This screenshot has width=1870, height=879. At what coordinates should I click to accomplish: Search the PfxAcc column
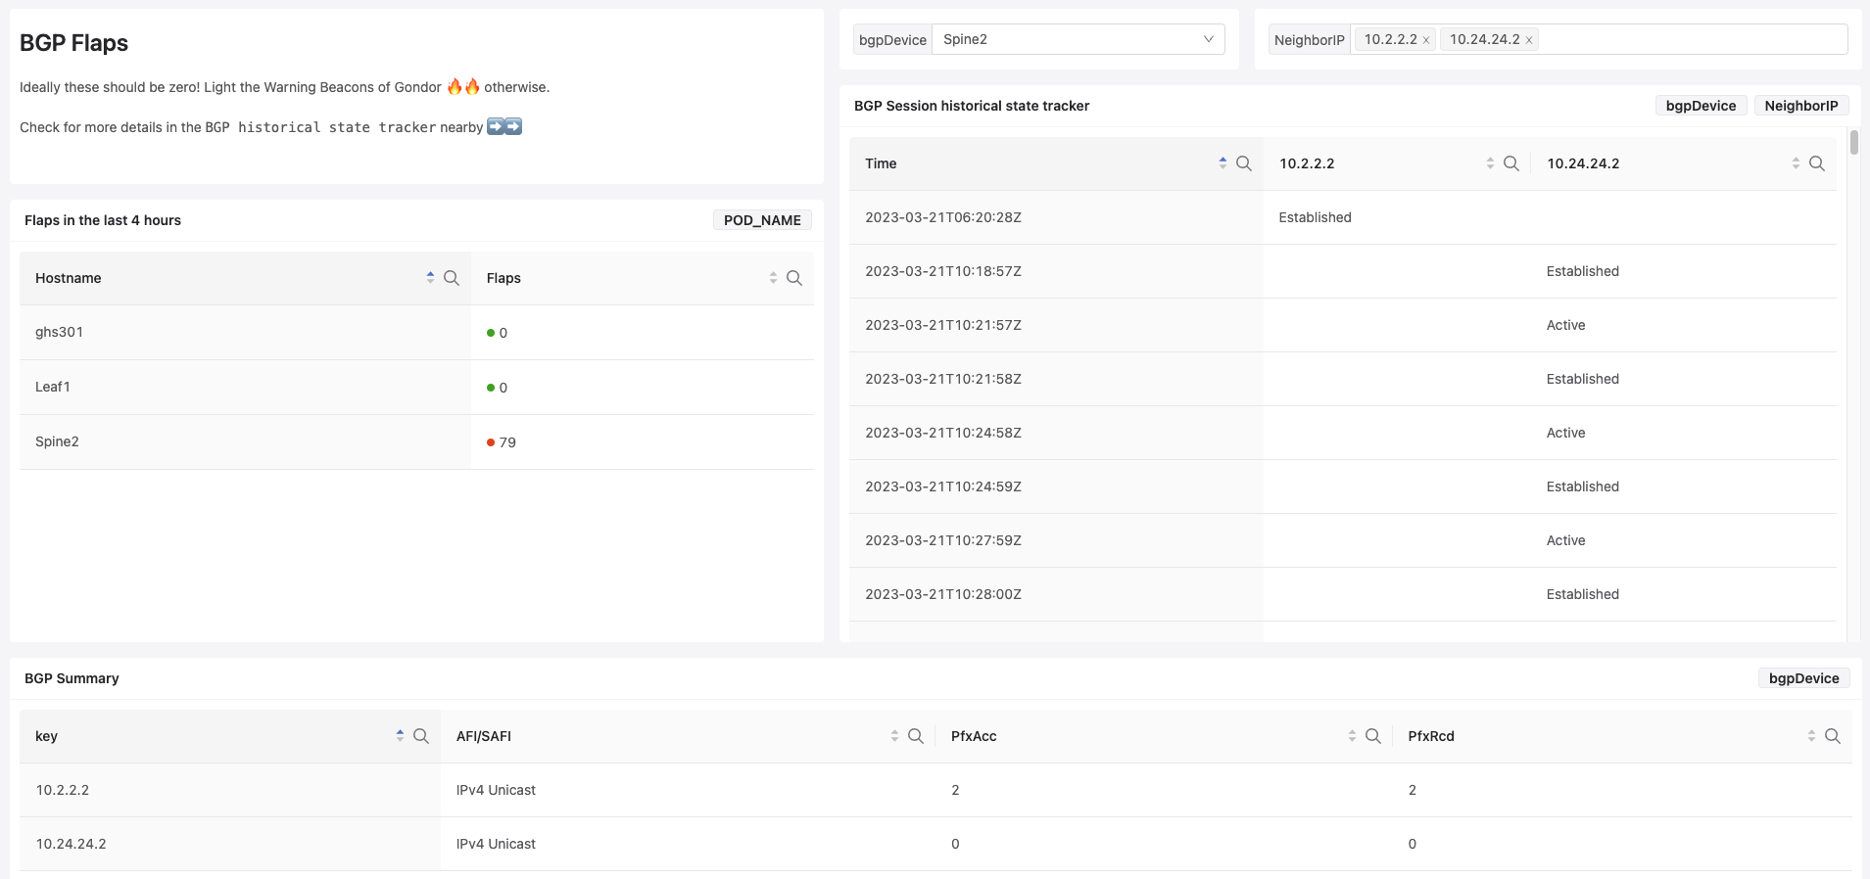click(1373, 736)
